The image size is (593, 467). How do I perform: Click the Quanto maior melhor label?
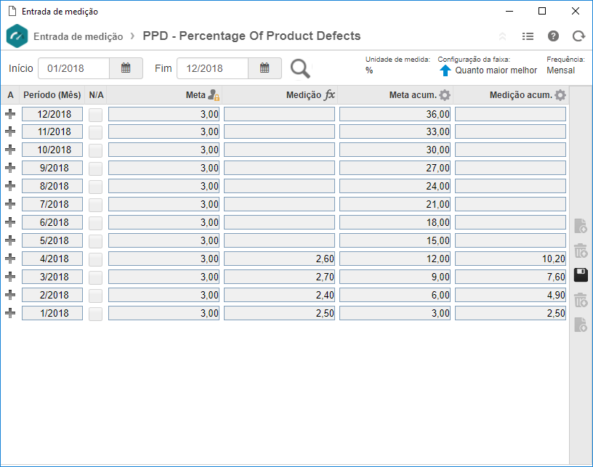pos(496,70)
